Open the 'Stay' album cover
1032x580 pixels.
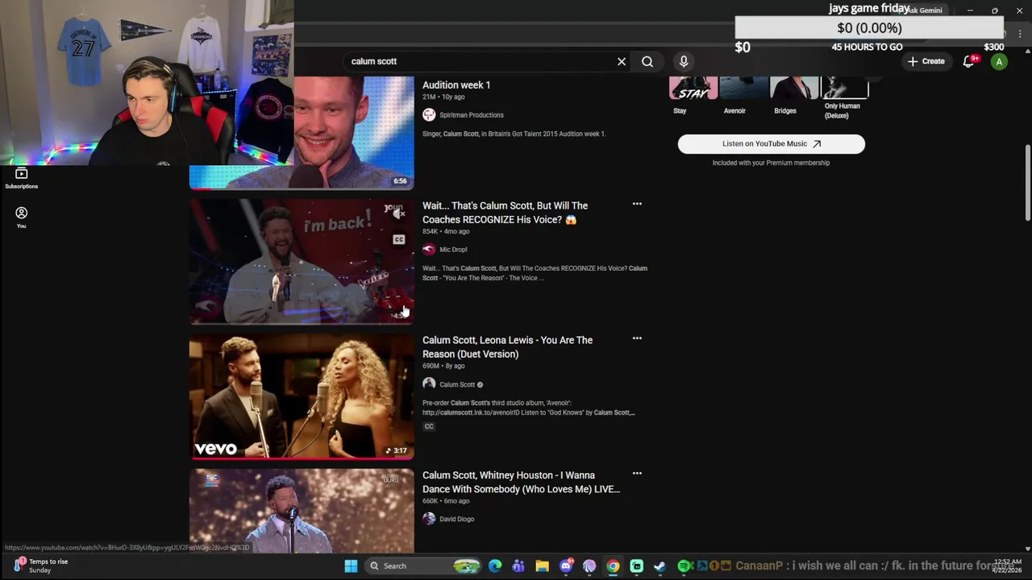click(x=693, y=88)
